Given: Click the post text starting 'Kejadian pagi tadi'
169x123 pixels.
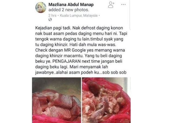Looking at the screenshot, I should click(x=81, y=50).
